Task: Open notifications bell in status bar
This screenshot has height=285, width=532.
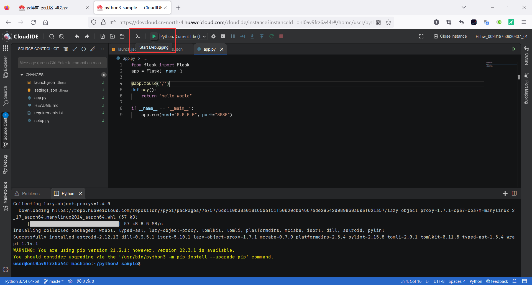Action: tap(515, 281)
